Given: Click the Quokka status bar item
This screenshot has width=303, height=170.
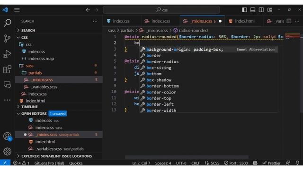Looking at the screenshot, I should click(76, 163).
